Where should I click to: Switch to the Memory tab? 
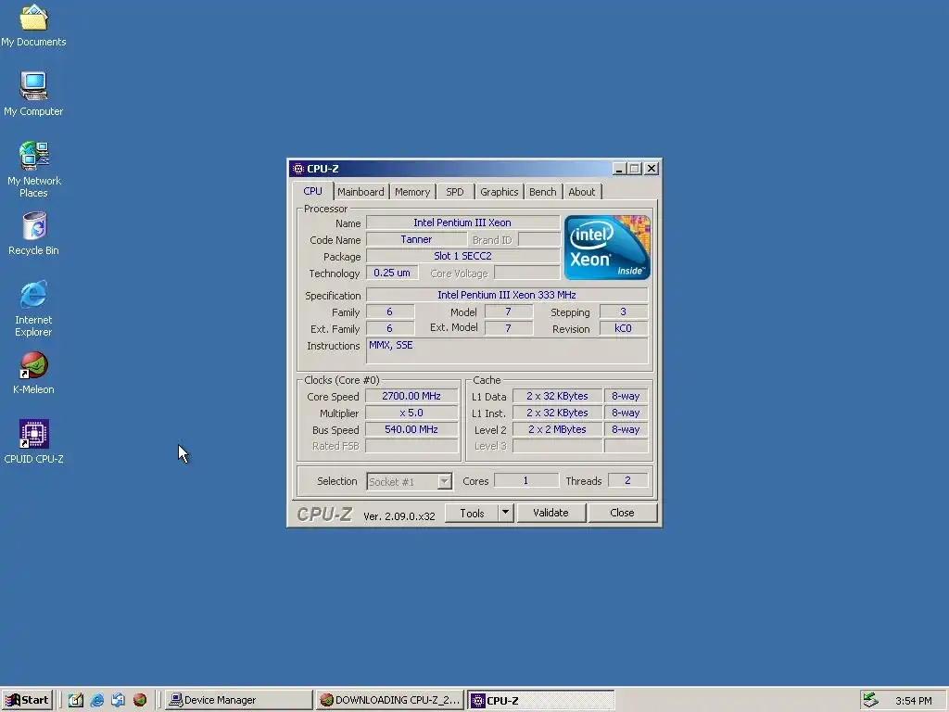pos(412,192)
